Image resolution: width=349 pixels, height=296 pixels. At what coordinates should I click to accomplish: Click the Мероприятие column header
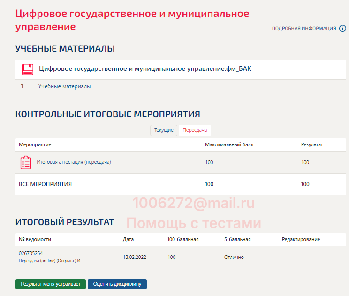[35, 144]
